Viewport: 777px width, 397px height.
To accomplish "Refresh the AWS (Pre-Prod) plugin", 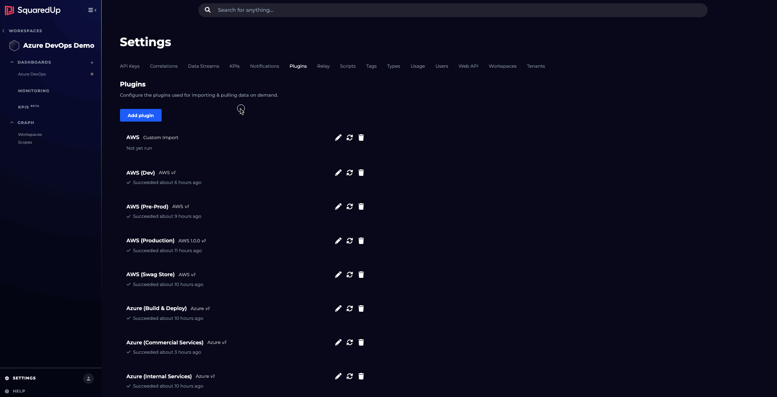I will tap(350, 206).
